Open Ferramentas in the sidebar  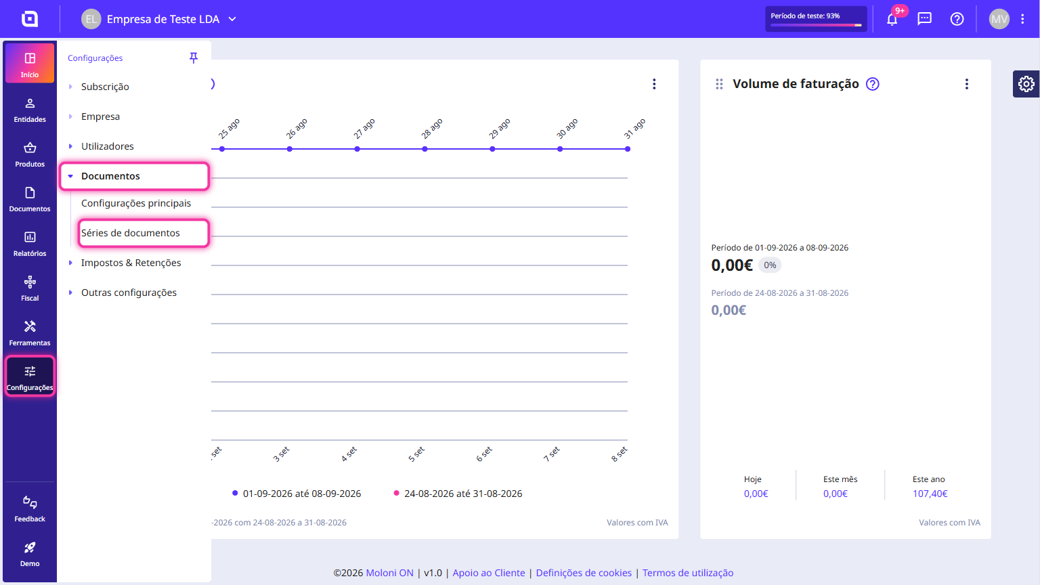click(x=30, y=333)
